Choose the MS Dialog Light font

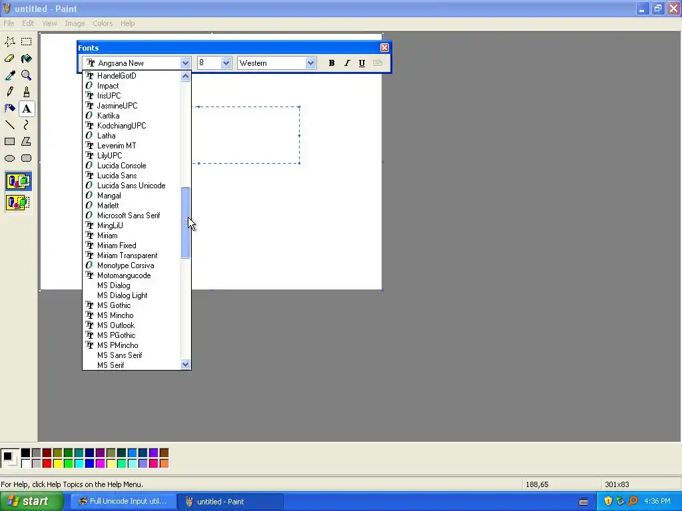pos(131,295)
